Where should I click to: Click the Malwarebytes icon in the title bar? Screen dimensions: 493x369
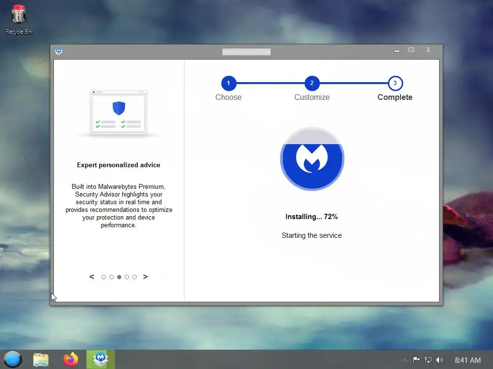click(58, 51)
